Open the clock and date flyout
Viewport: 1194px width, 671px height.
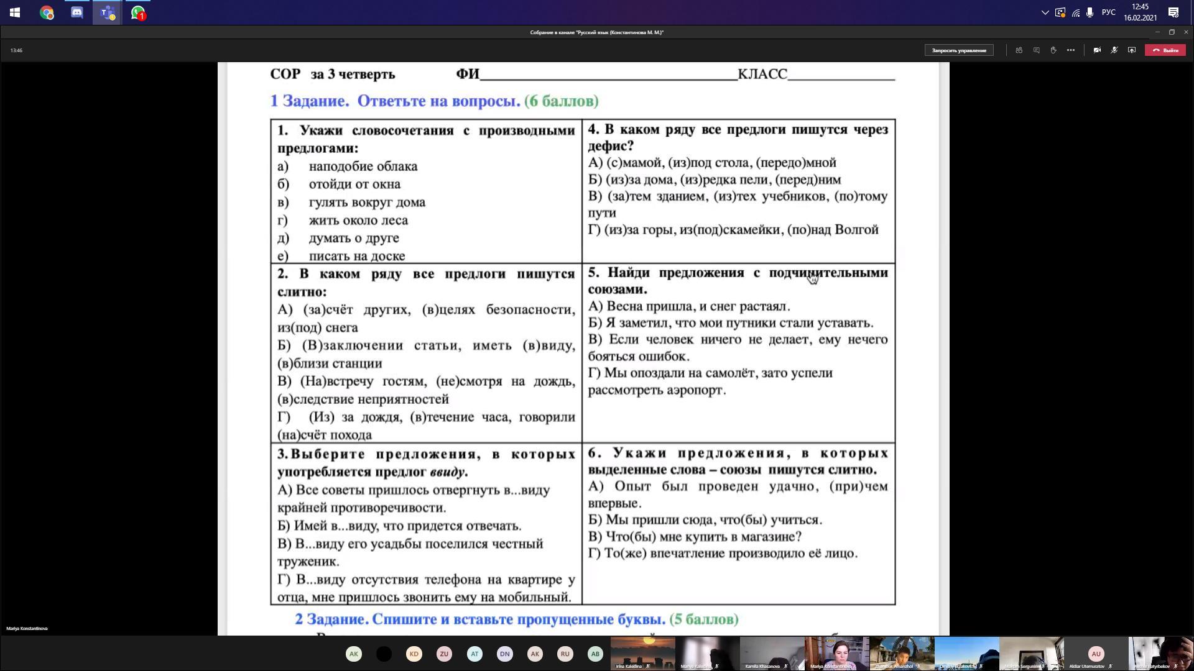(1140, 12)
